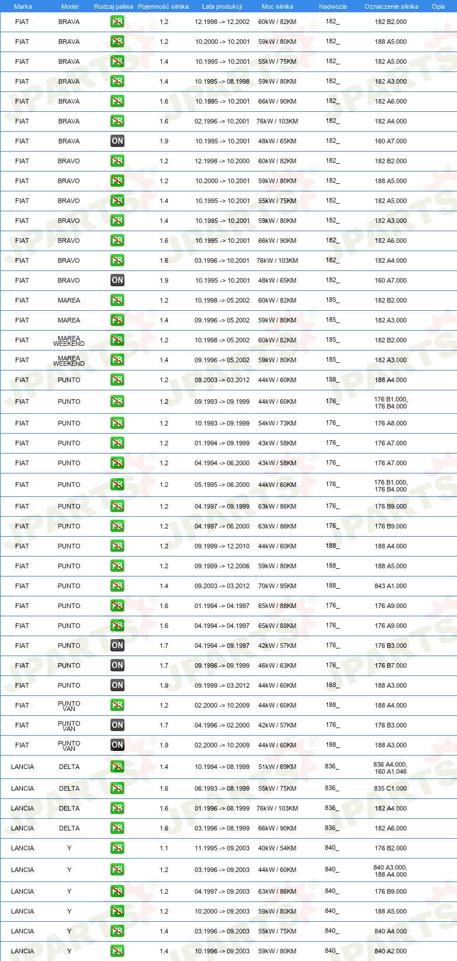The width and height of the screenshot is (457, 961).
Task: Click the petrol PB icon in the BRAVA 76kW / 103KM row
Action: point(117,121)
